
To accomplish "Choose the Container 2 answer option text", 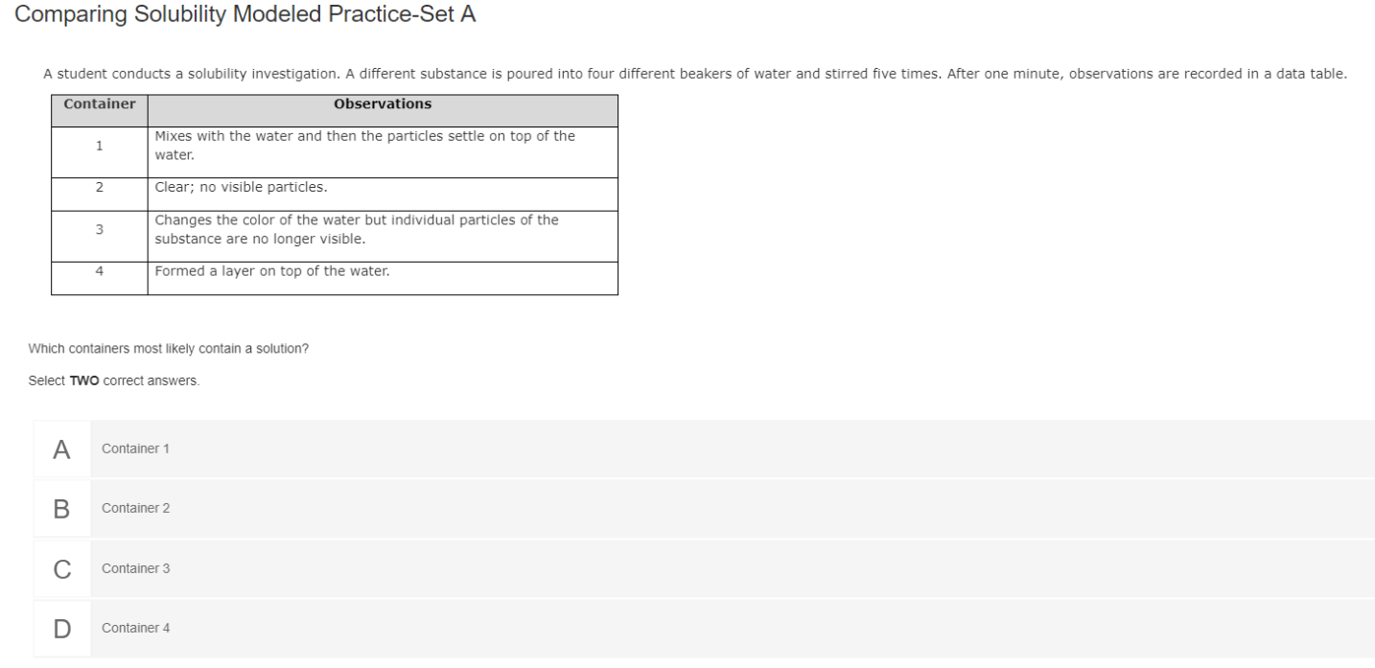I will click(x=135, y=508).
